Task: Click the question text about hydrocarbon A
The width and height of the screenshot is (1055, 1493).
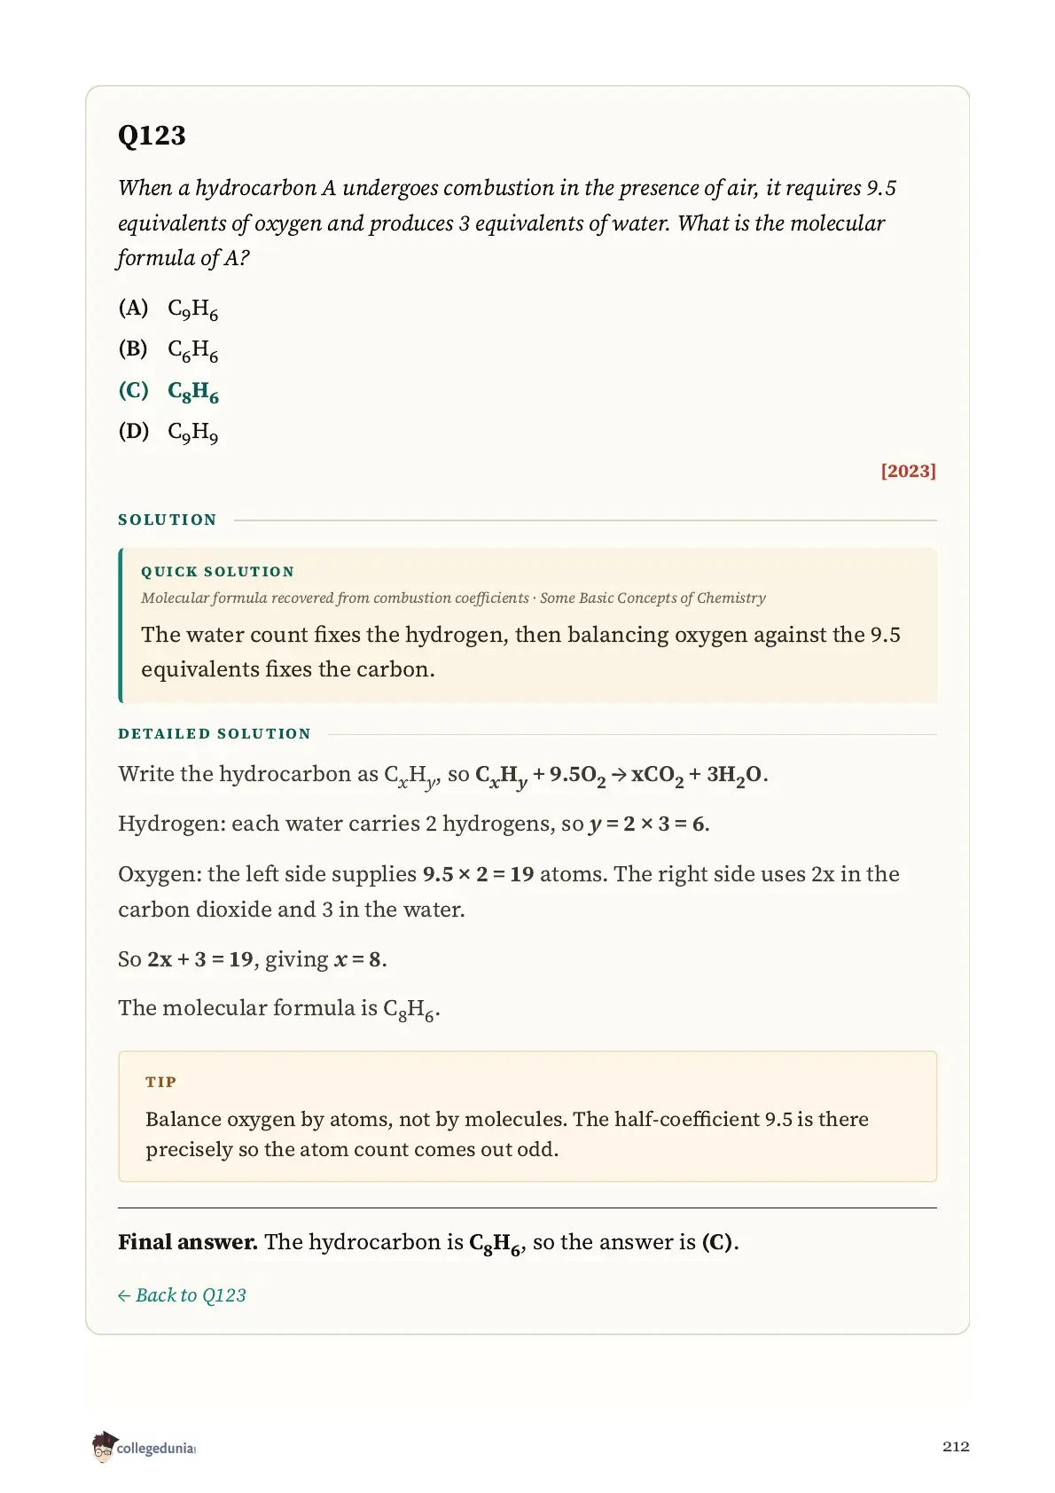Action: [507, 223]
